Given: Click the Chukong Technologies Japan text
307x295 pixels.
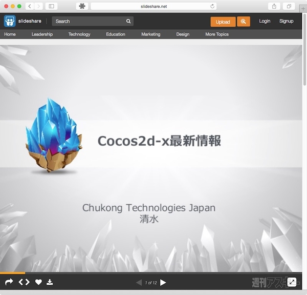Looking at the screenshot, I should pyautogui.click(x=149, y=208).
